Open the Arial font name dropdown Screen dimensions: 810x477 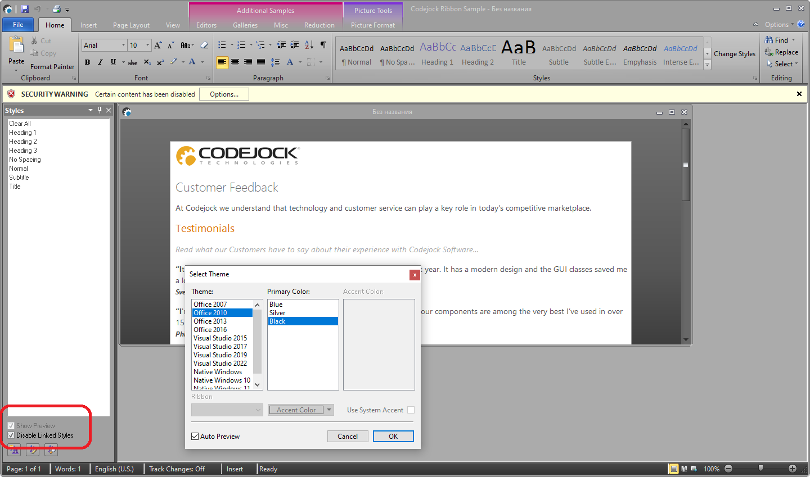pos(123,45)
